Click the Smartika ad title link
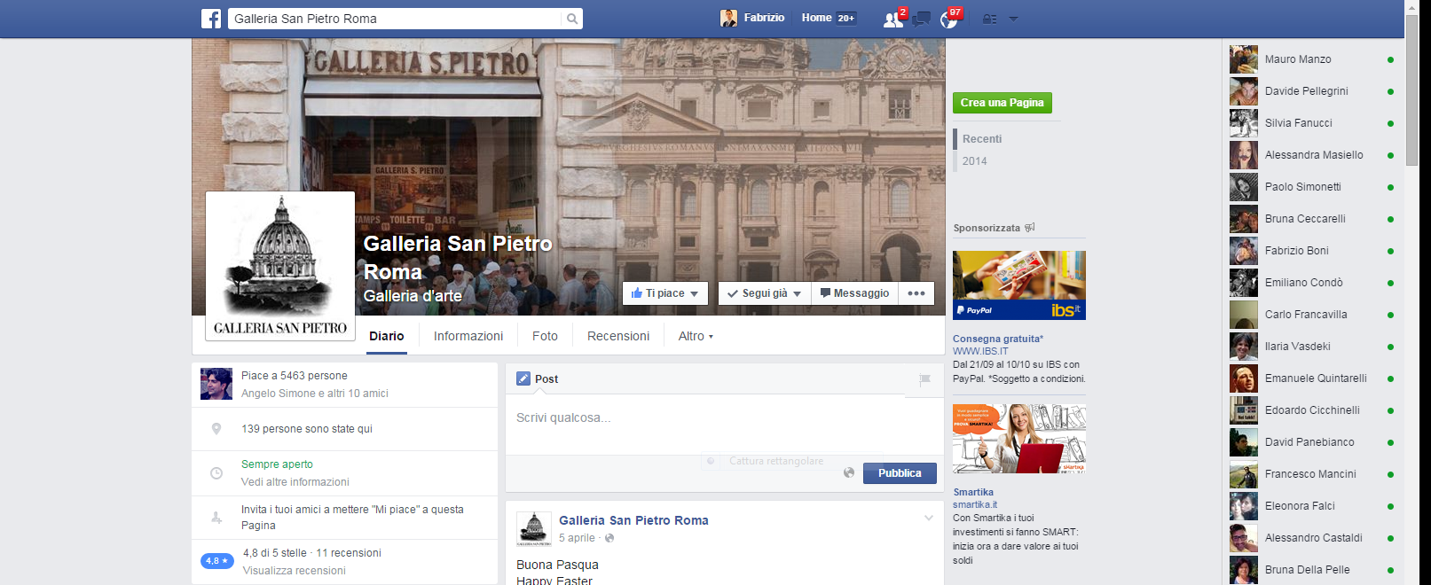Screen dimensions: 1431x585 tap(973, 492)
